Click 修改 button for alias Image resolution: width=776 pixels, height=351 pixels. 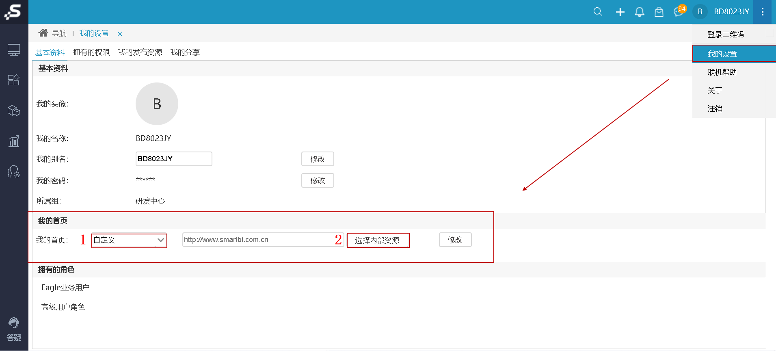point(318,159)
